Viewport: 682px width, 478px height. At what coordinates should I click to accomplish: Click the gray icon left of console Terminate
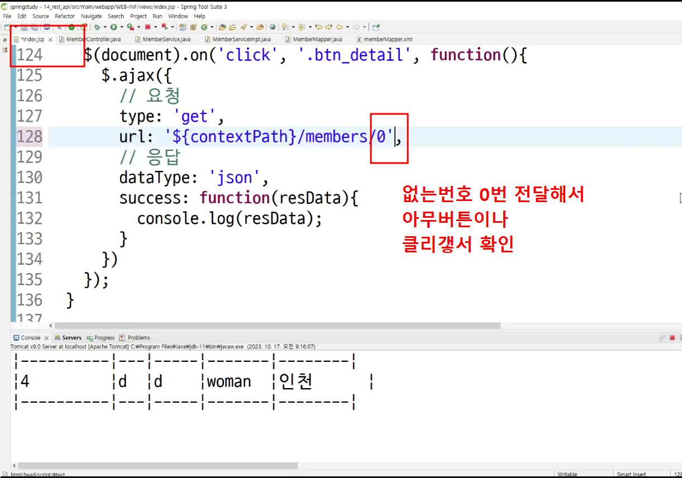point(662,337)
